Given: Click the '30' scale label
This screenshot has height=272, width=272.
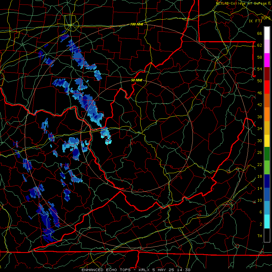Looking at the screenshot, I should [260, 141].
